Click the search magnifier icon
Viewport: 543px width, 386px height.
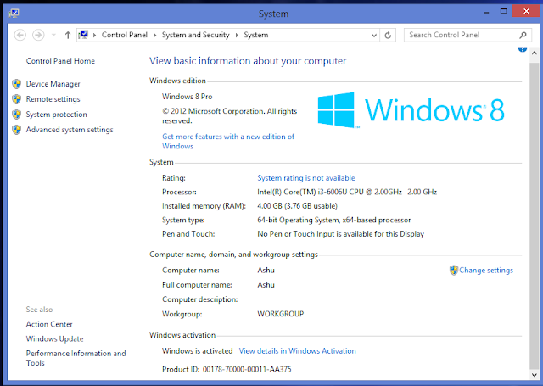pos(523,35)
